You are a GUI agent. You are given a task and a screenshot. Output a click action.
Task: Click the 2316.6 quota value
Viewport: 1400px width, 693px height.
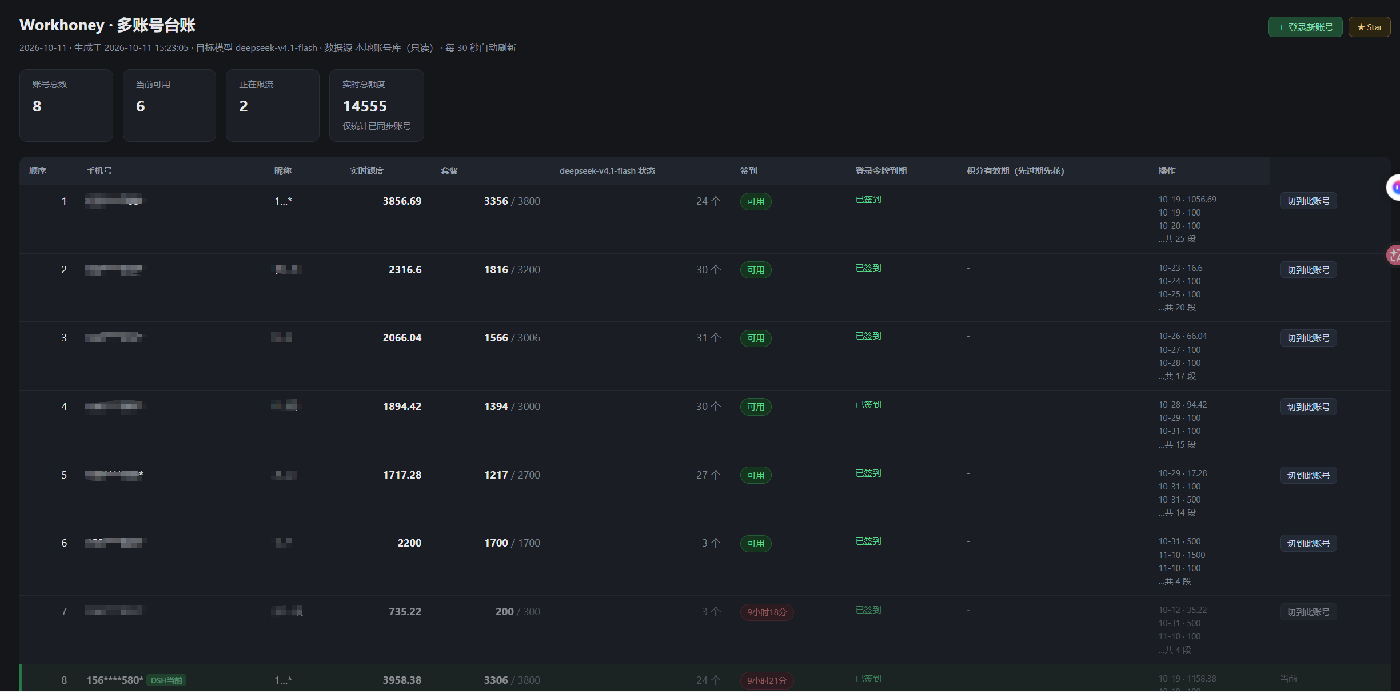tap(405, 270)
